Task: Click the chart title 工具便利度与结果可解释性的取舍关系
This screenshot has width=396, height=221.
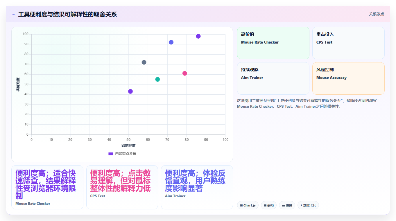Action: click(67, 14)
